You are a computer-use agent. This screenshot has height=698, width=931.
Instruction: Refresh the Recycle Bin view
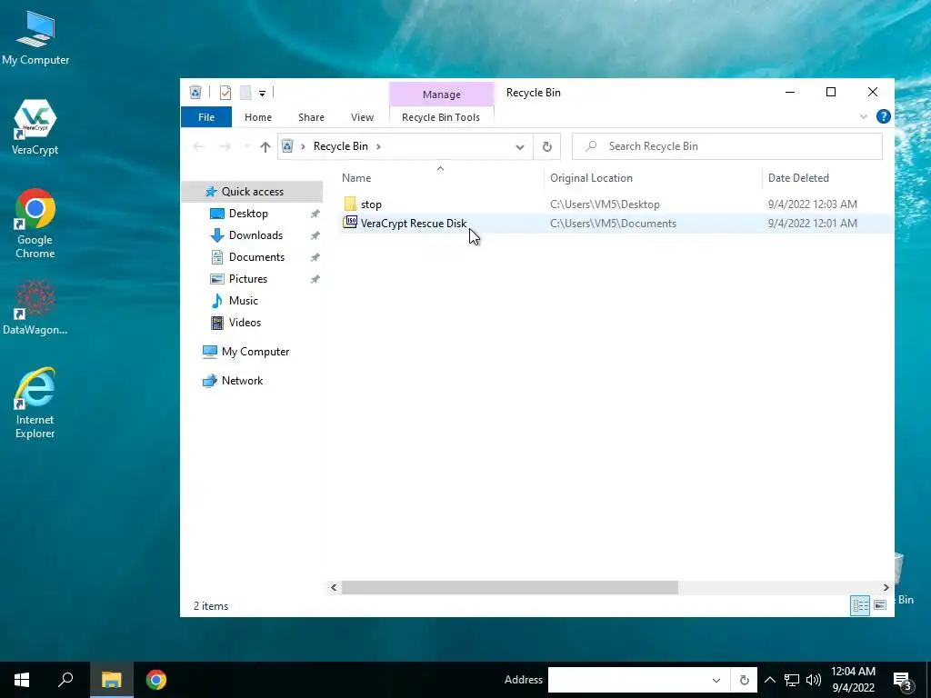[546, 146]
